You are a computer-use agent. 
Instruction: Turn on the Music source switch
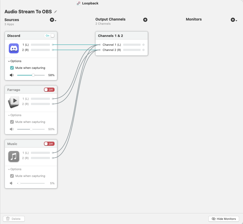tap(49, 144)
